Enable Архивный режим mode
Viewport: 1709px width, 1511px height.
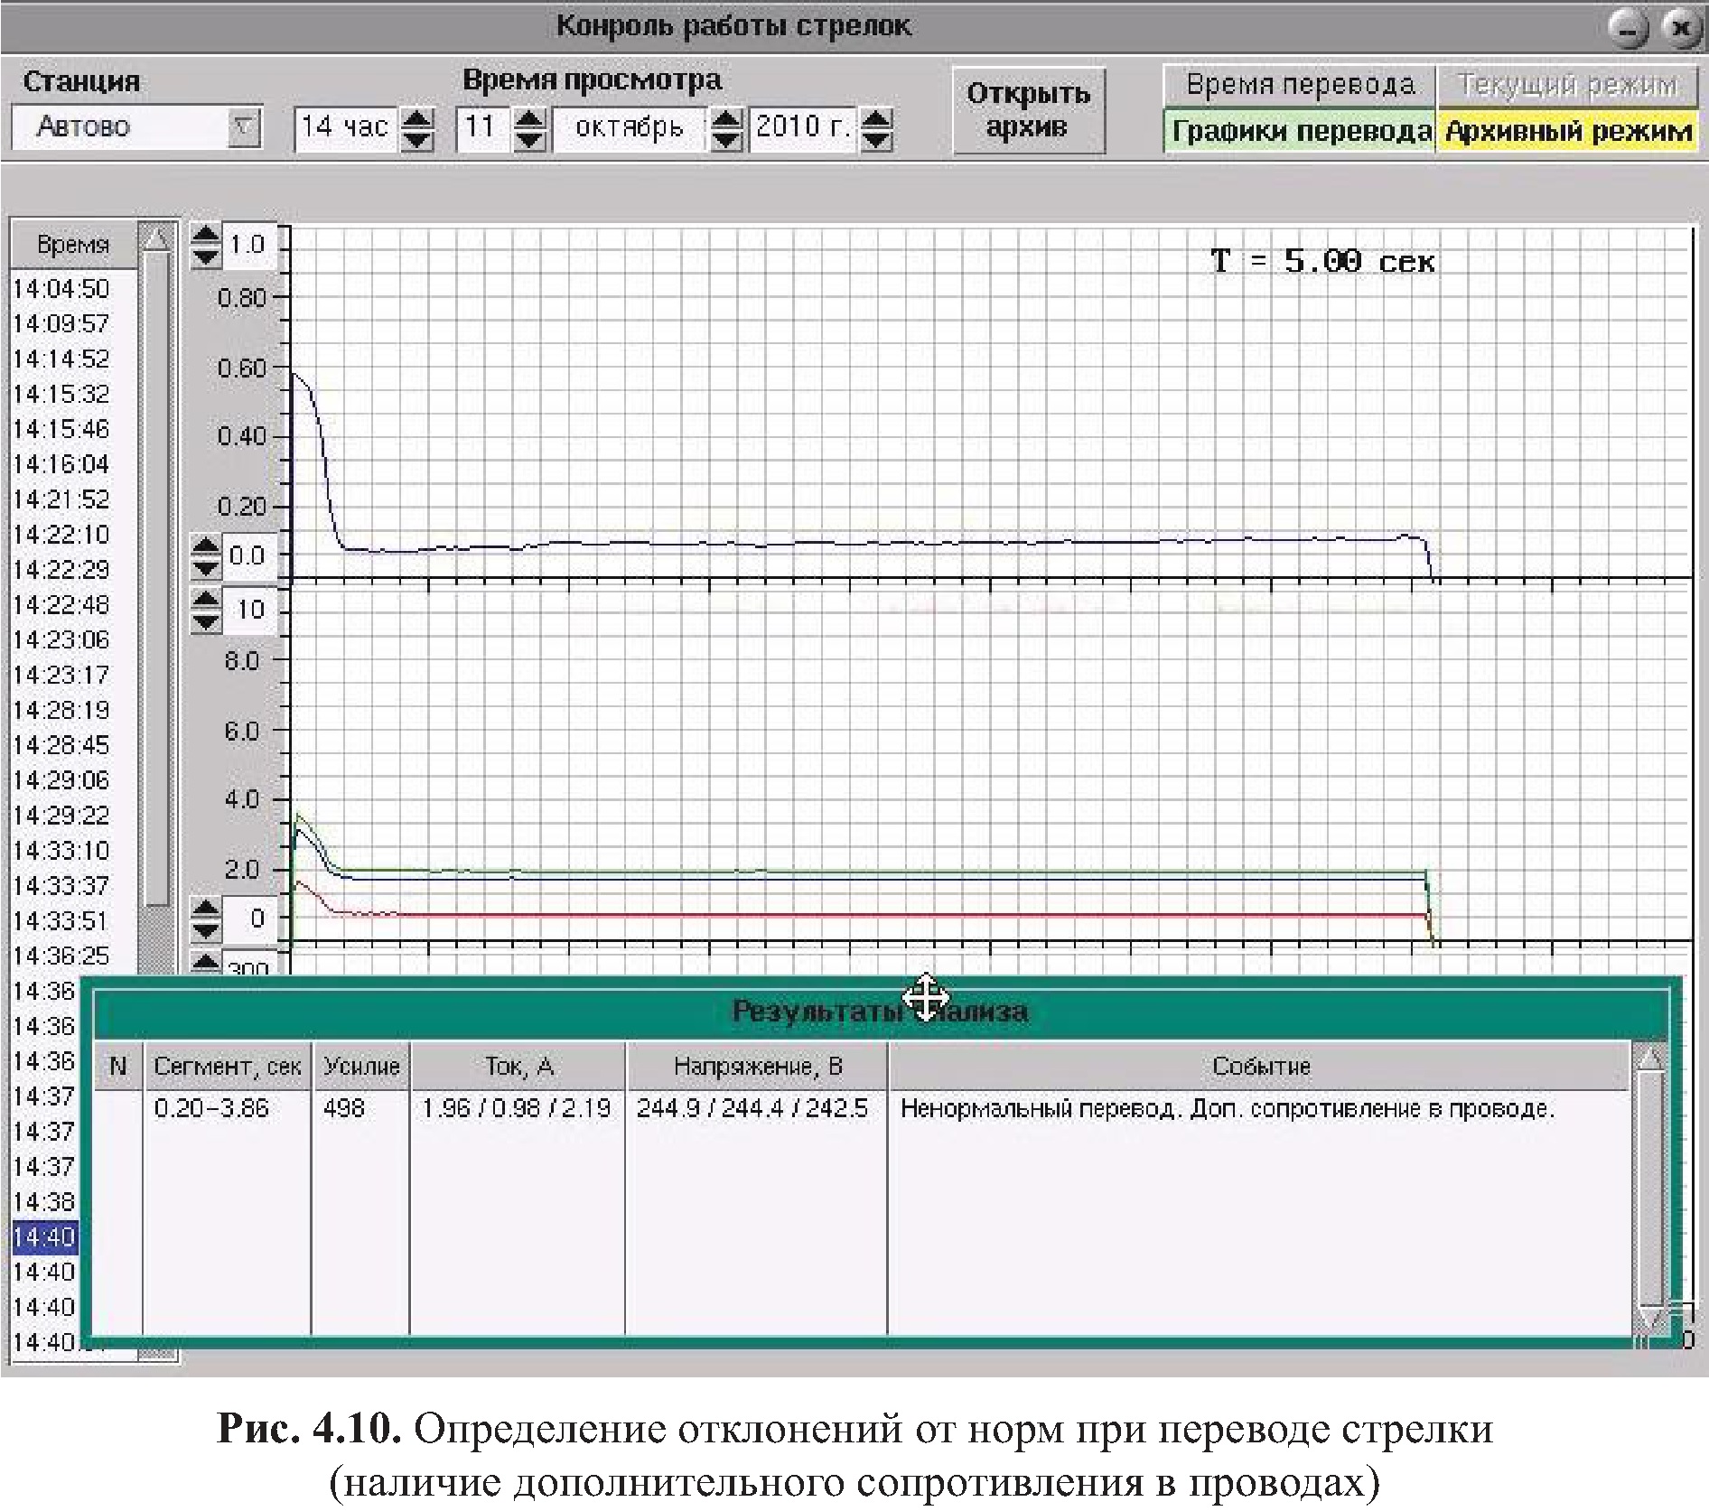click(1567, 132)
